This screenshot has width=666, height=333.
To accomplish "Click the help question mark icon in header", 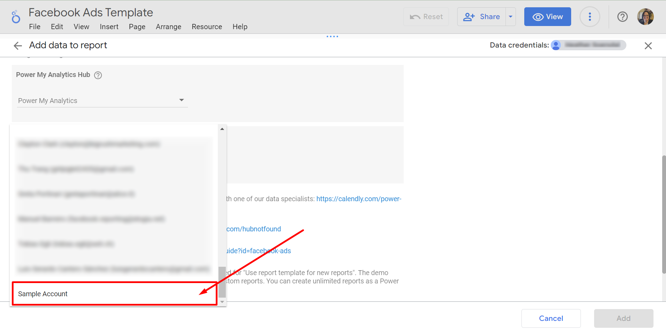I will click(x=622, y=17).
